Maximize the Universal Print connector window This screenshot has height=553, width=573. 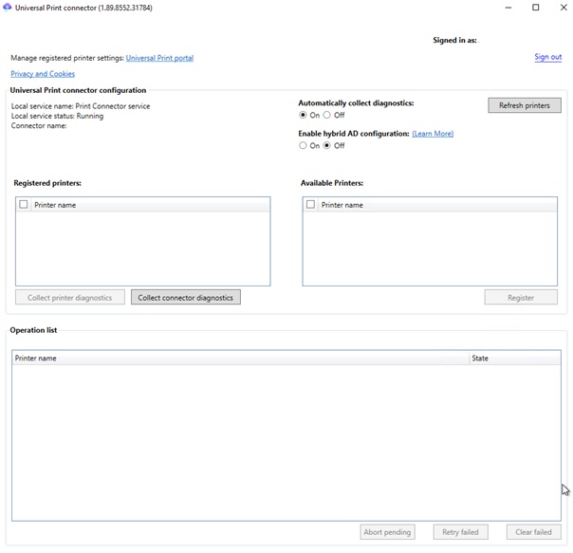tap(536, 8)
